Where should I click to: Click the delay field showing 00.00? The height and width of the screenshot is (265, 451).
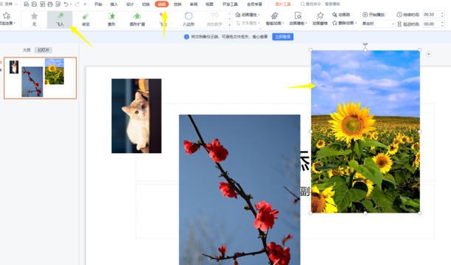point(431,24)
